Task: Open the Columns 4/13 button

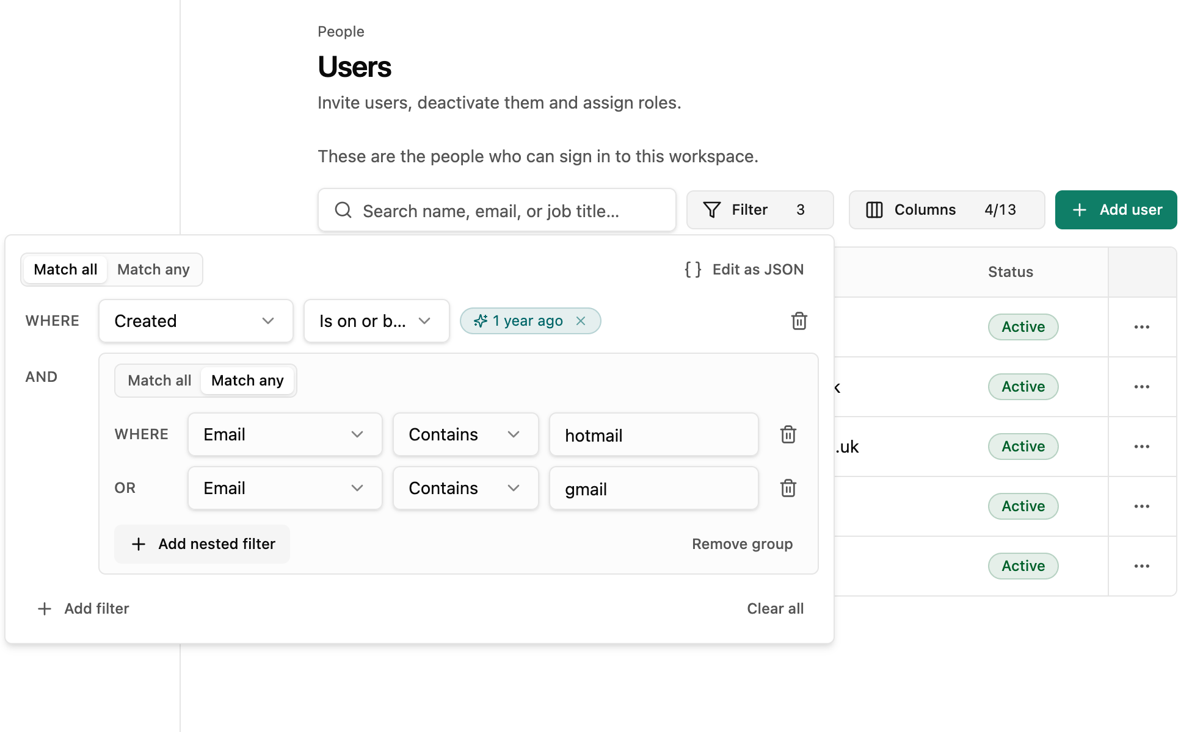Action: click(x=947, y=210)
